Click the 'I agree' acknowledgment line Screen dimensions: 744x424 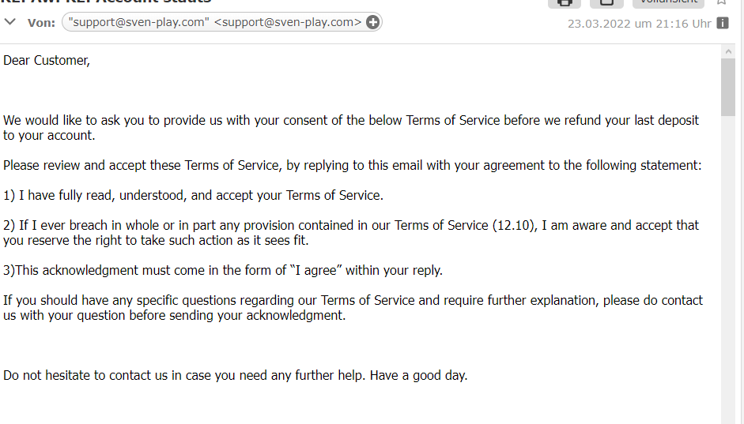[x=223, y=270]
